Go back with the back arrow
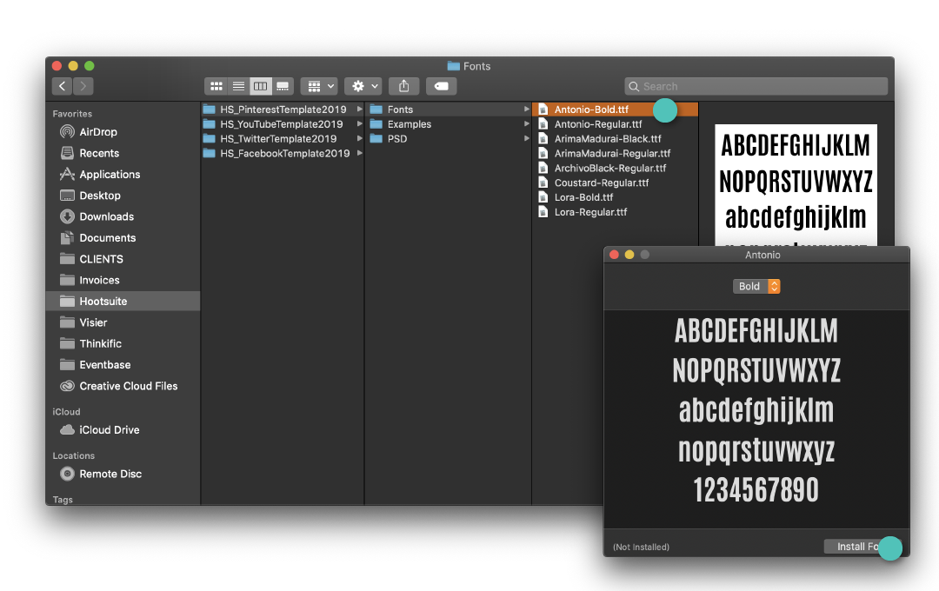 pos(62,86)
